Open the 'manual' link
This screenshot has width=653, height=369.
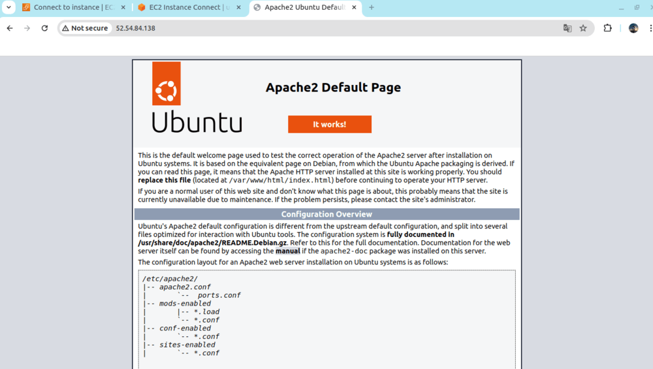(288, 251)
